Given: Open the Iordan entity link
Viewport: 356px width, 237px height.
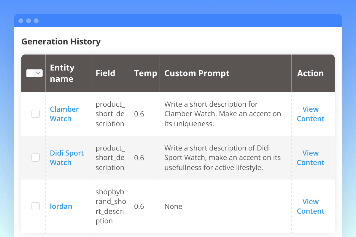Looking at the screenshot, I should coord(61,206).
